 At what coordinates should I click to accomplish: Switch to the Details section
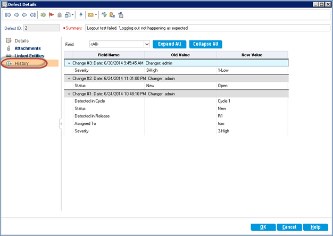[x=22, y=40]
